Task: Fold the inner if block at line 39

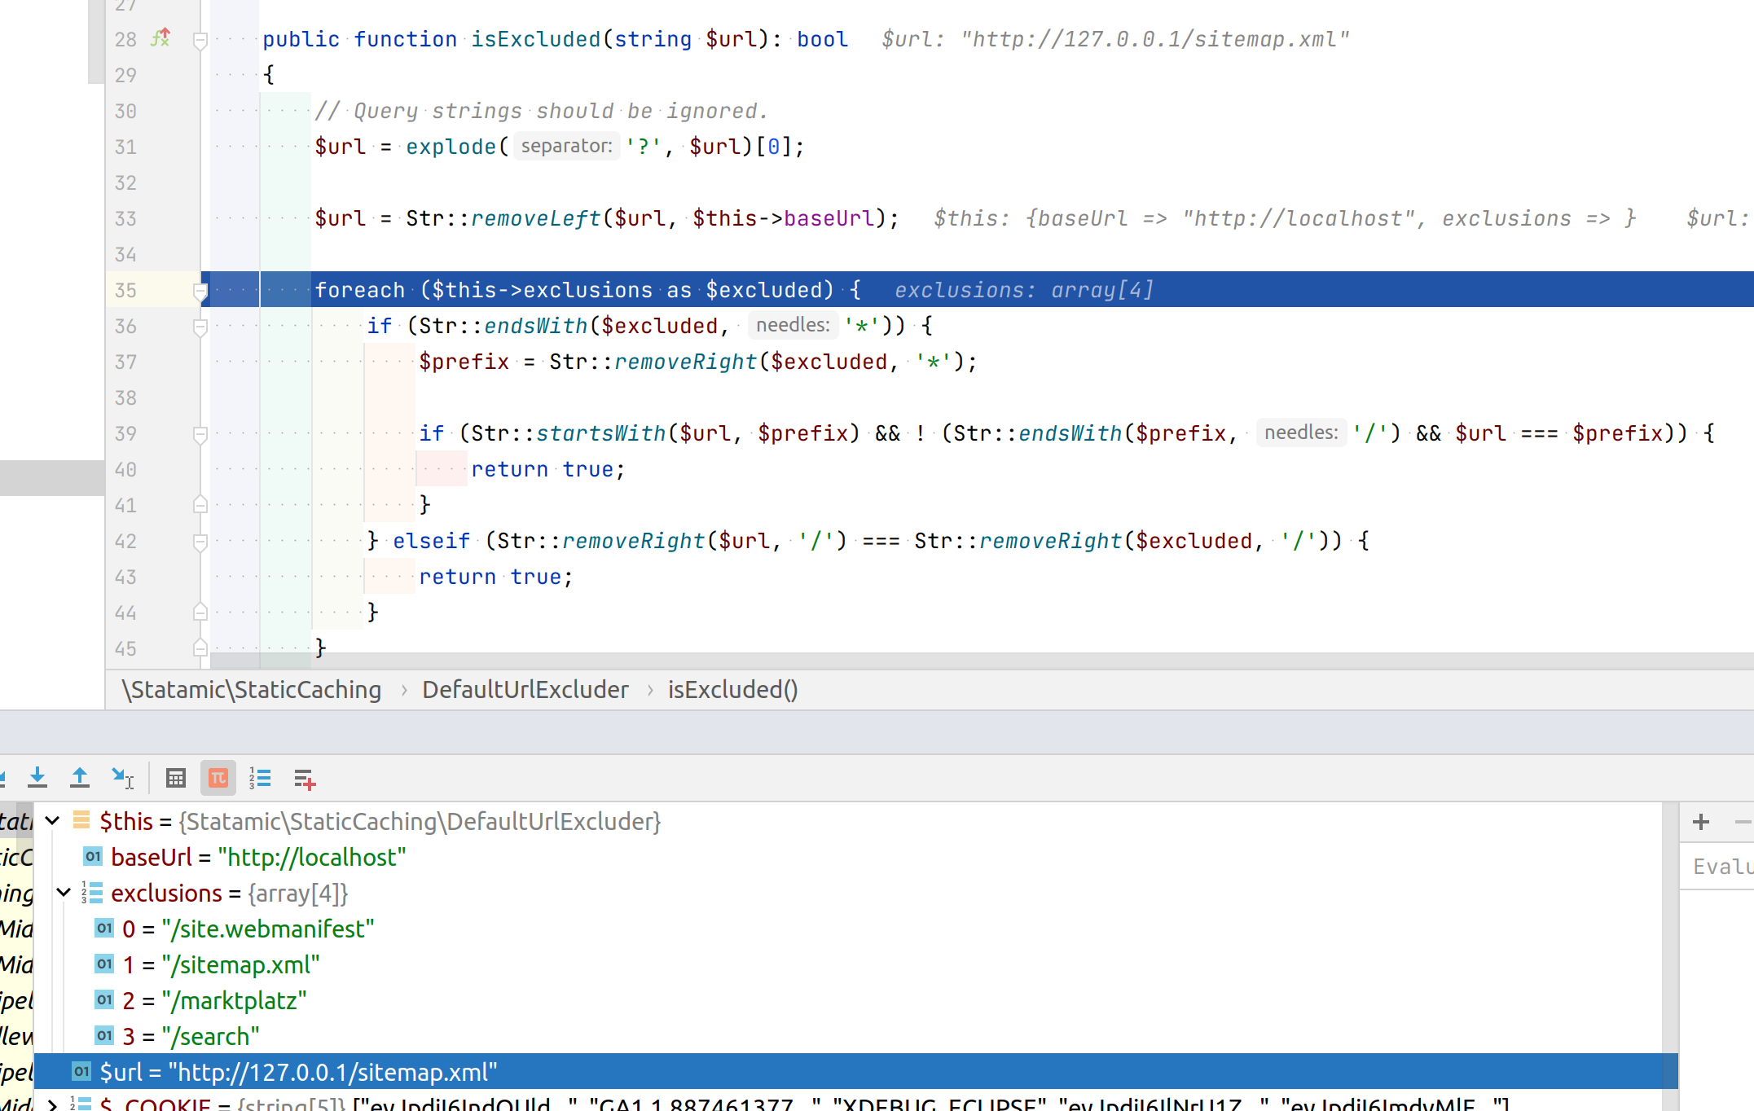Action: 200,434
